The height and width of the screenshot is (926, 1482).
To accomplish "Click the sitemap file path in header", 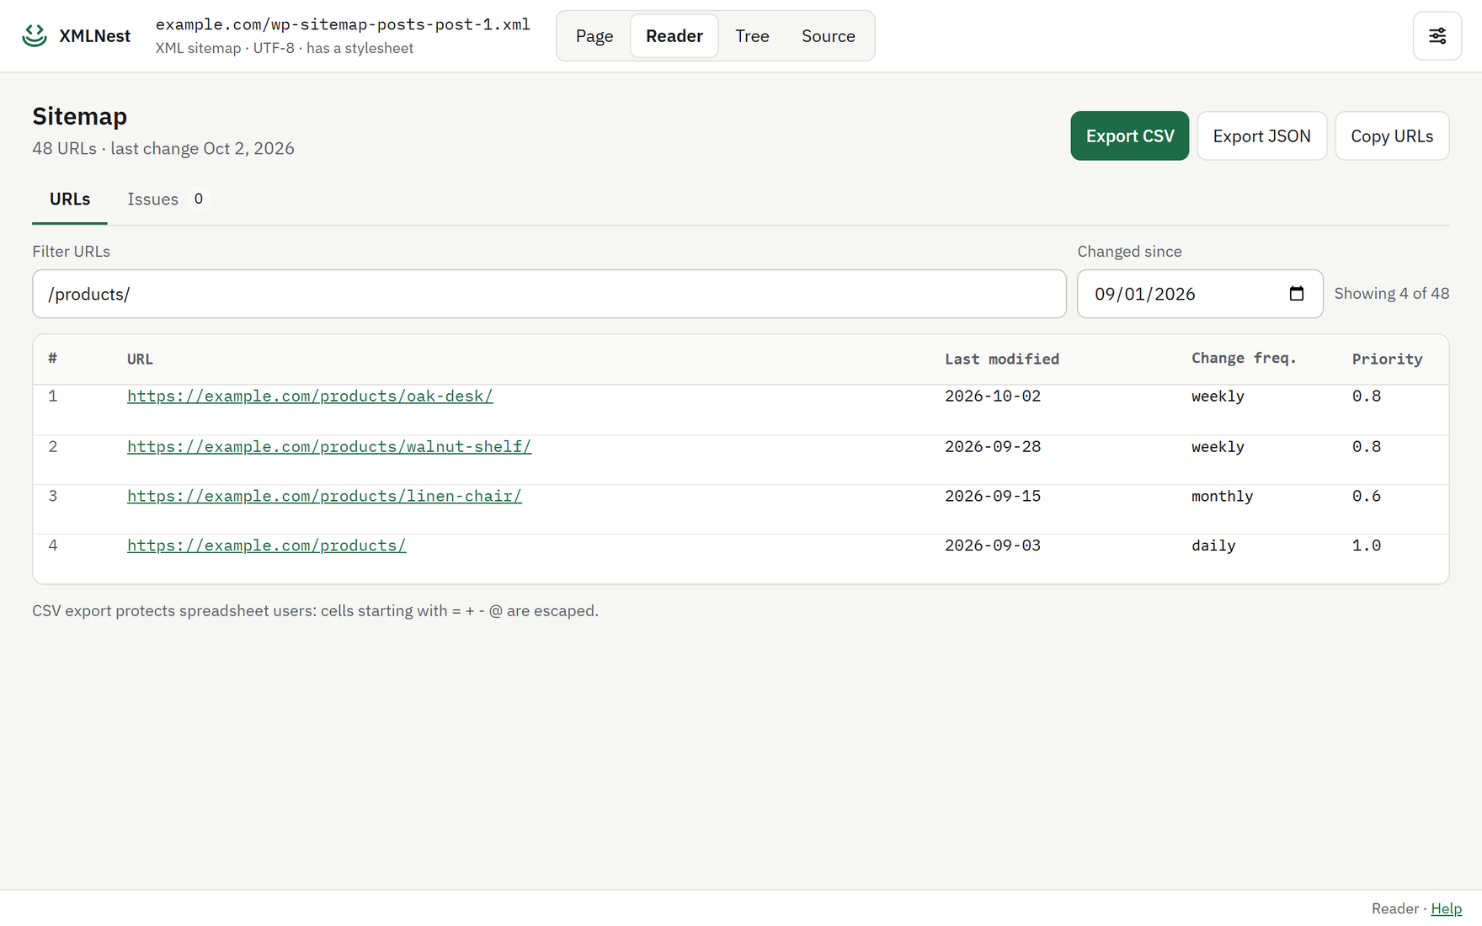I will coord(343,24).
